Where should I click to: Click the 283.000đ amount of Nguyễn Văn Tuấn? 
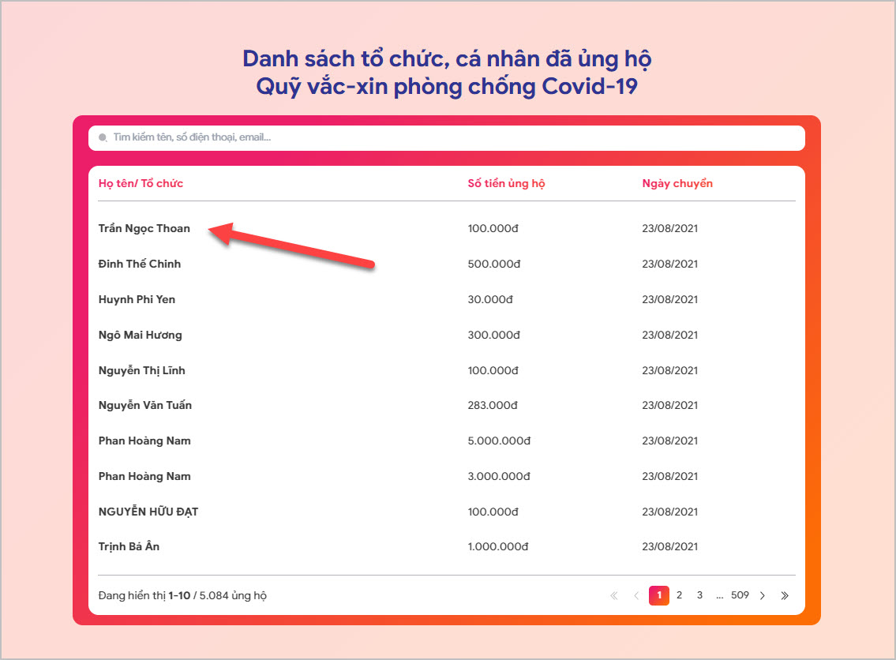(x=493, y=406)
